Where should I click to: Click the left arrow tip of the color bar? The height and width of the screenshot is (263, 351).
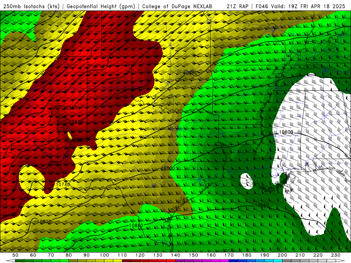pos(11,260)
